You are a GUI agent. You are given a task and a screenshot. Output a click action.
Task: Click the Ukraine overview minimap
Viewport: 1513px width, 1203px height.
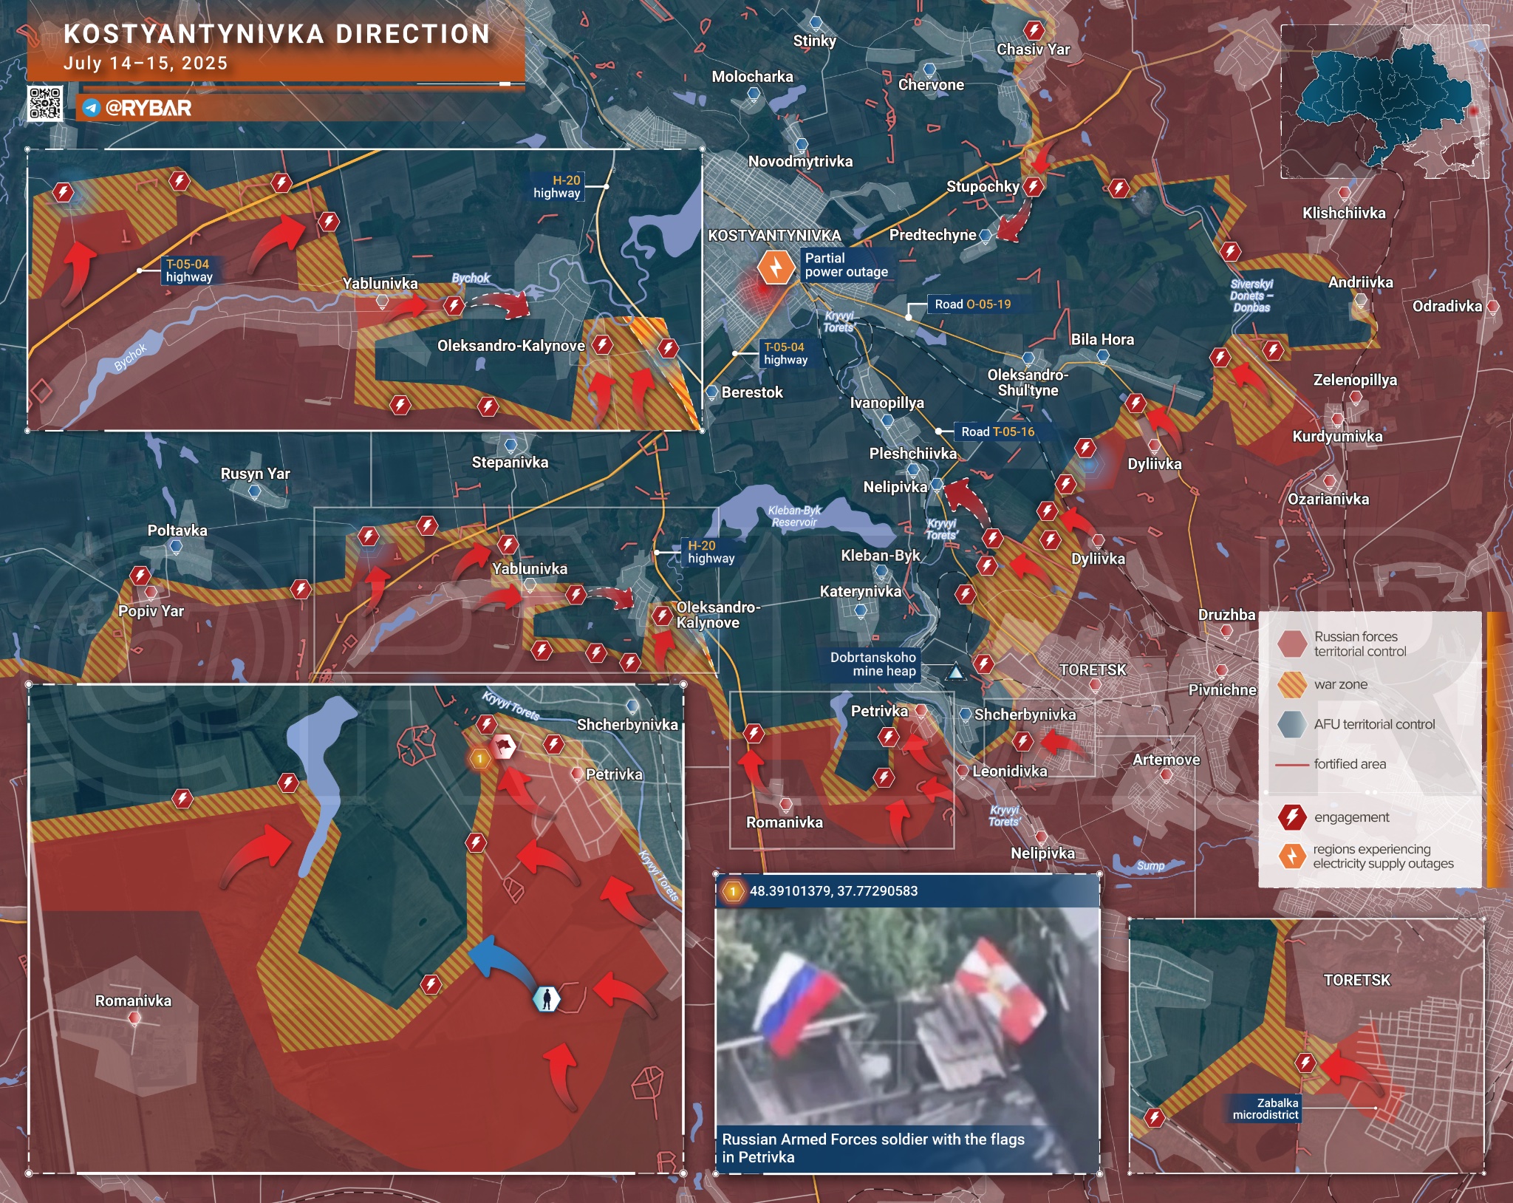[1384, 102]
